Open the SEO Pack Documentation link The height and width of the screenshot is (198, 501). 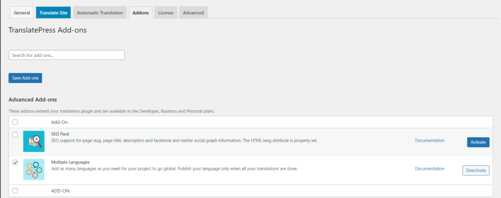coord(430,141)
